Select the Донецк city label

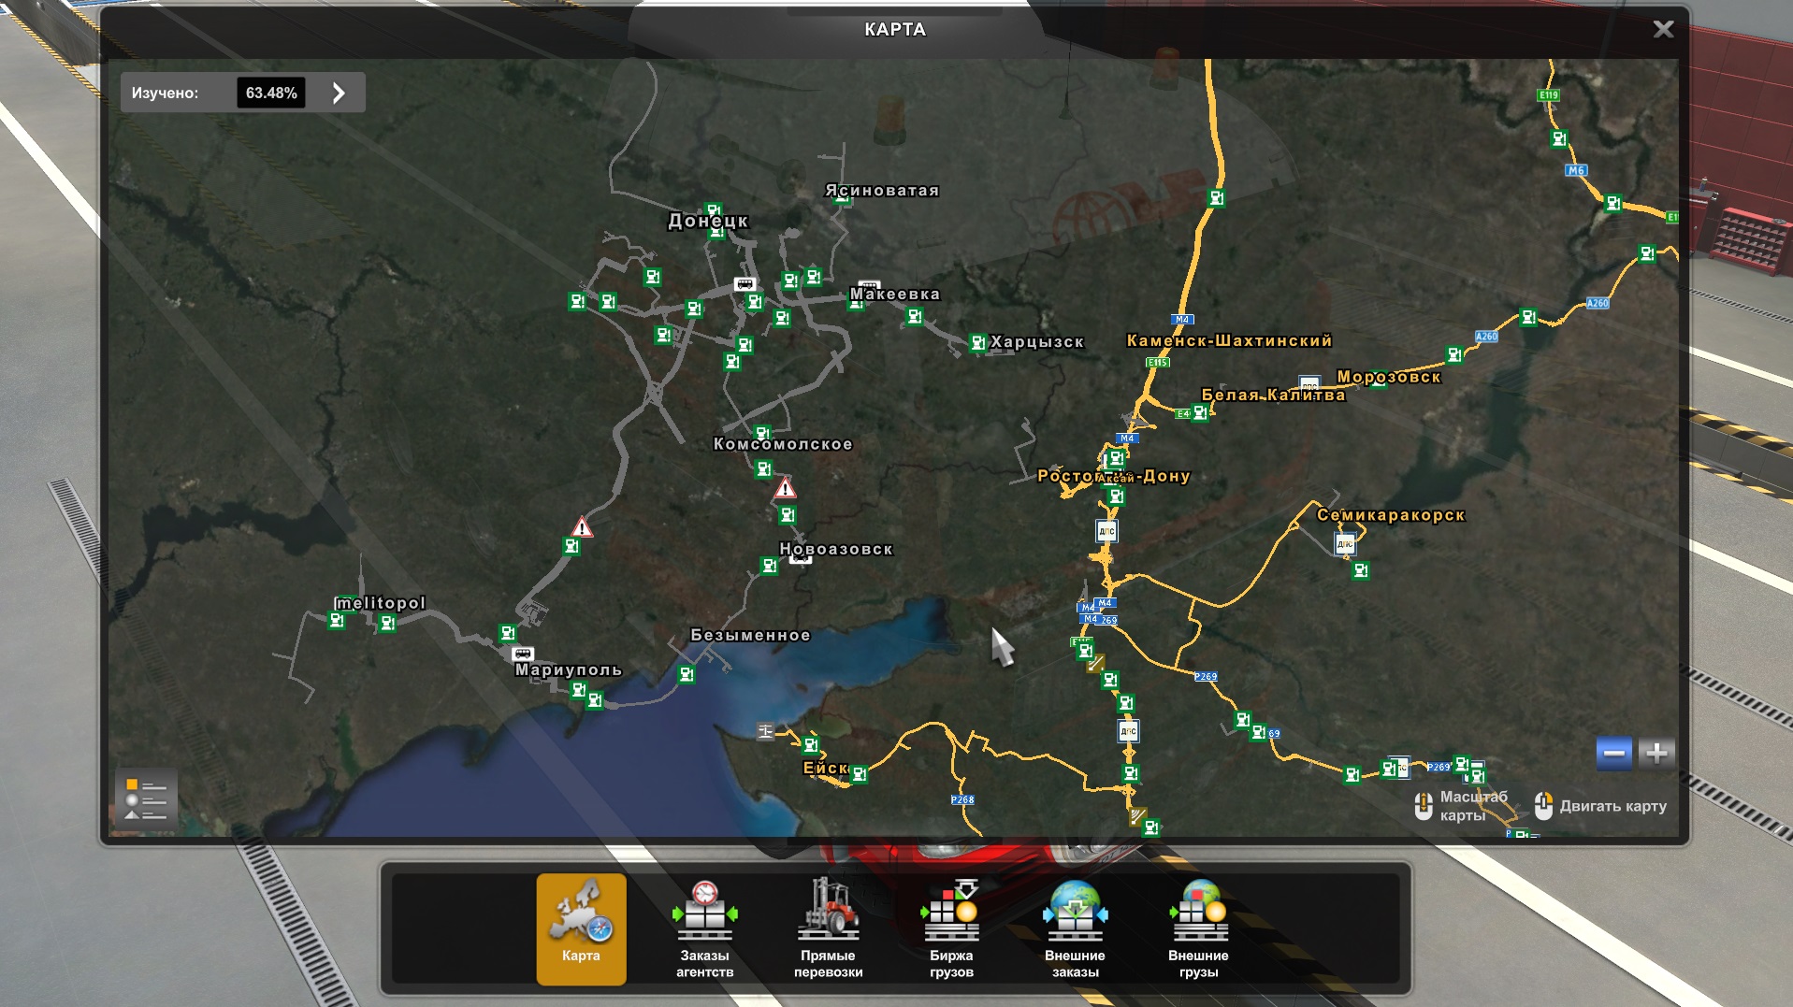coord(707,221)
